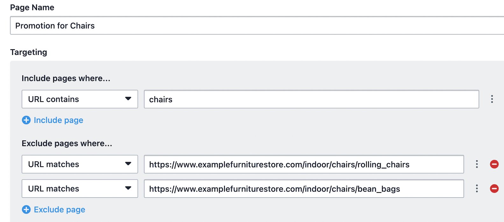The width and height of the screenshot is (504, 222).
Task: Click the Exclude page link
Action: tap(60, 210)
